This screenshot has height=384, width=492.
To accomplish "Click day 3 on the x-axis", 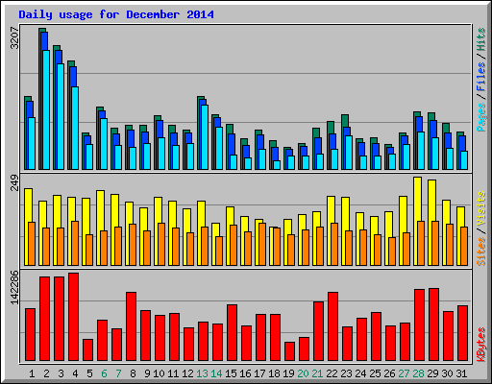I will [61, 373].
